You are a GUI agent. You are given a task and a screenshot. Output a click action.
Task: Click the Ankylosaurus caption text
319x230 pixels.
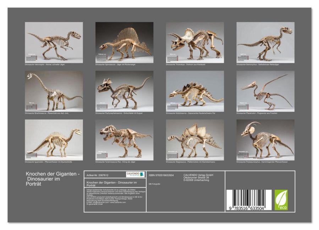191,113
